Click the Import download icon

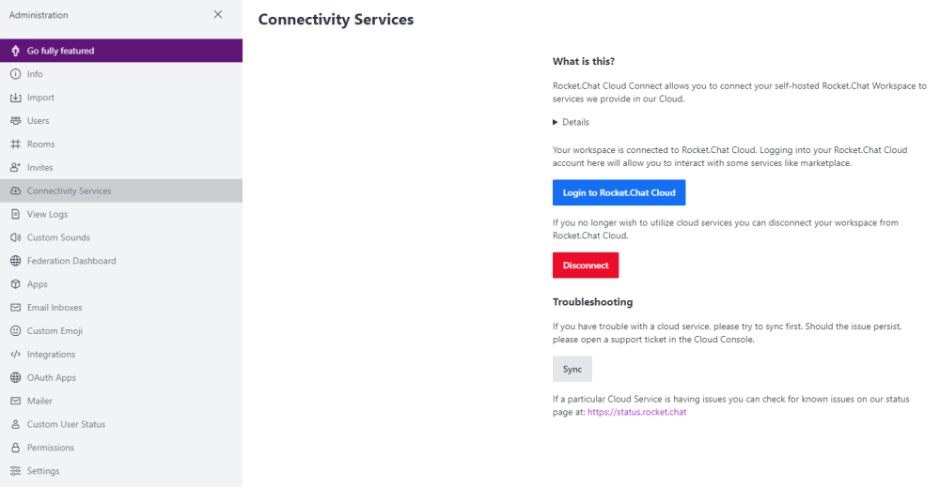16,98
